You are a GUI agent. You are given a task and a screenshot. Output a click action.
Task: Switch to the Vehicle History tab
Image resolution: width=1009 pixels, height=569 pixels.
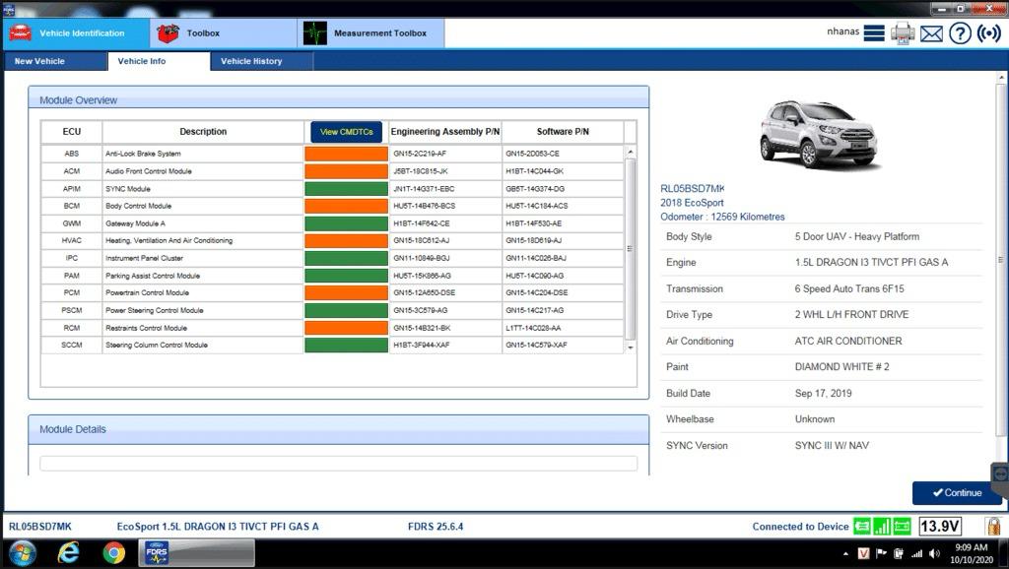[254, 60]
